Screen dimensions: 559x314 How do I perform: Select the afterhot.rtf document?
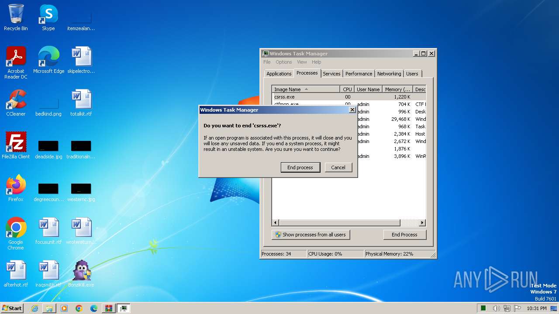pos(16,274)
